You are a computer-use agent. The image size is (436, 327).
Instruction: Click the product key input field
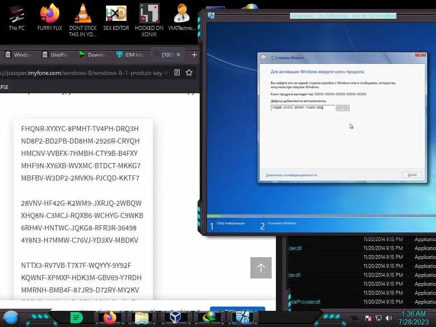pyautogui.click(x=303, y=108)
